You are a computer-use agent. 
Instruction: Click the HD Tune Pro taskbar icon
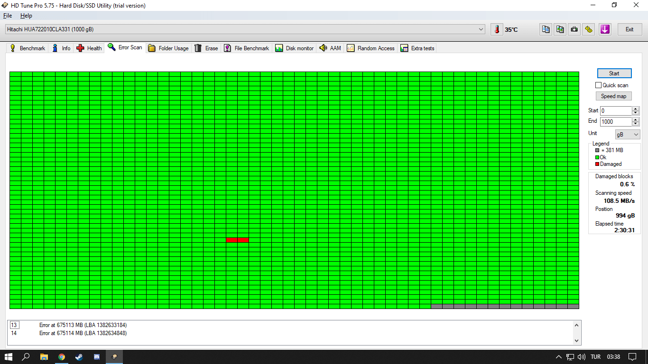tap(114, 357)
